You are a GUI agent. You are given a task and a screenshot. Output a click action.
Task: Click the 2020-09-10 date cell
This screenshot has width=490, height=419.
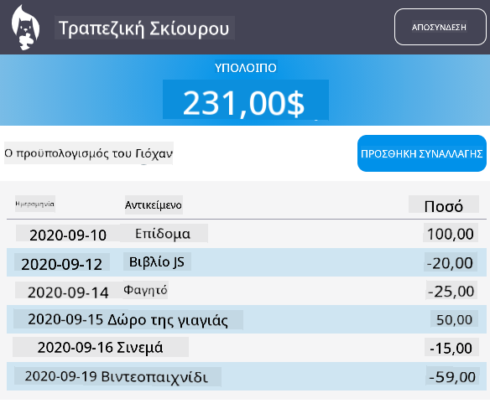(x=67, y=234)
